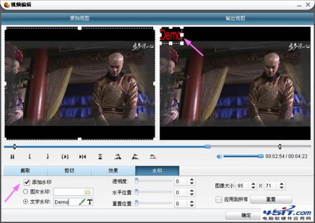Click the image height field showing 71

[x=271, y=186]
